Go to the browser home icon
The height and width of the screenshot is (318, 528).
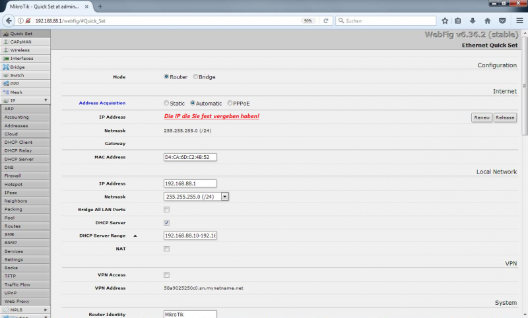(487, 20)
